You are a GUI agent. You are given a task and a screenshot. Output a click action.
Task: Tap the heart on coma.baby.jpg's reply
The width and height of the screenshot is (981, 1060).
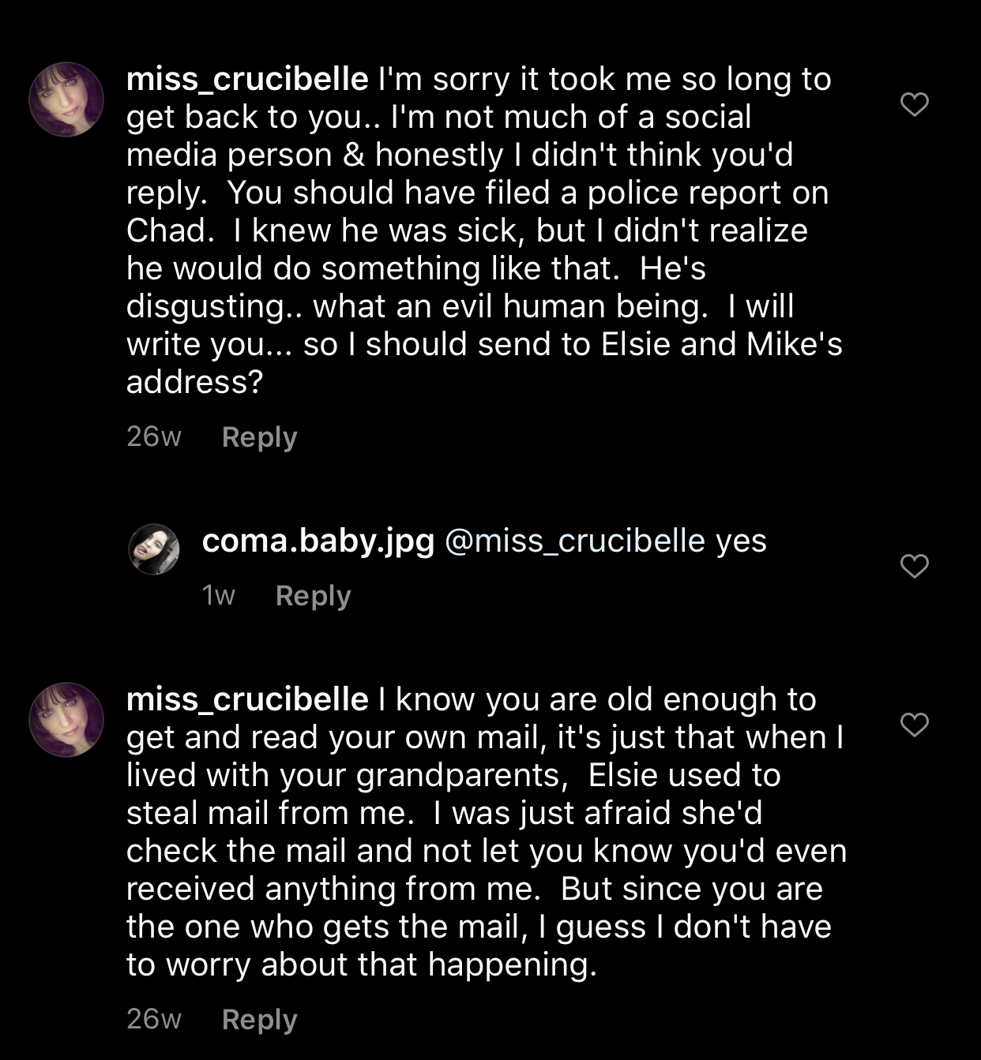(915, 566)
